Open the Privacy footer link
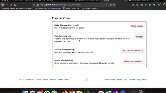The image size is (166, 93). 45,80
